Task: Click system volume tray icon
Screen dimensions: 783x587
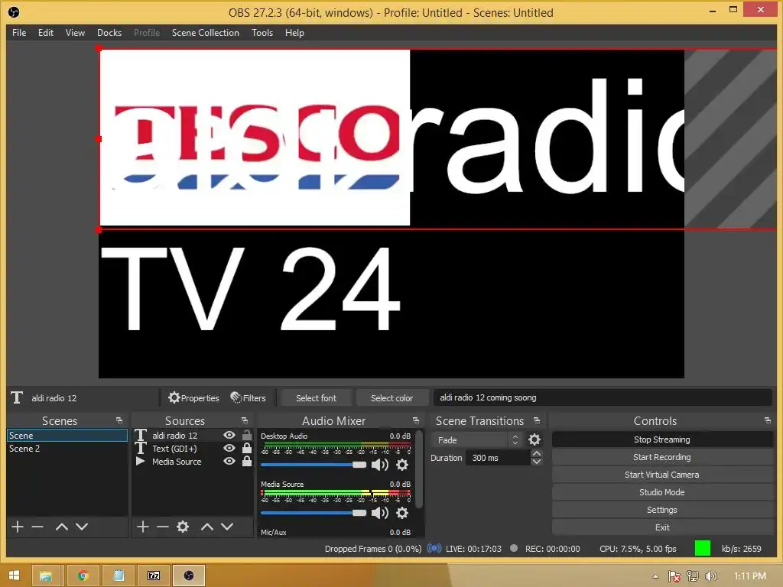Action: click(710, 576)
